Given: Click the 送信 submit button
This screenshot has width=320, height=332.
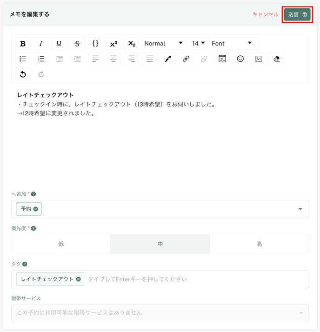Looking at the screenshot, I should coord(297,14).
